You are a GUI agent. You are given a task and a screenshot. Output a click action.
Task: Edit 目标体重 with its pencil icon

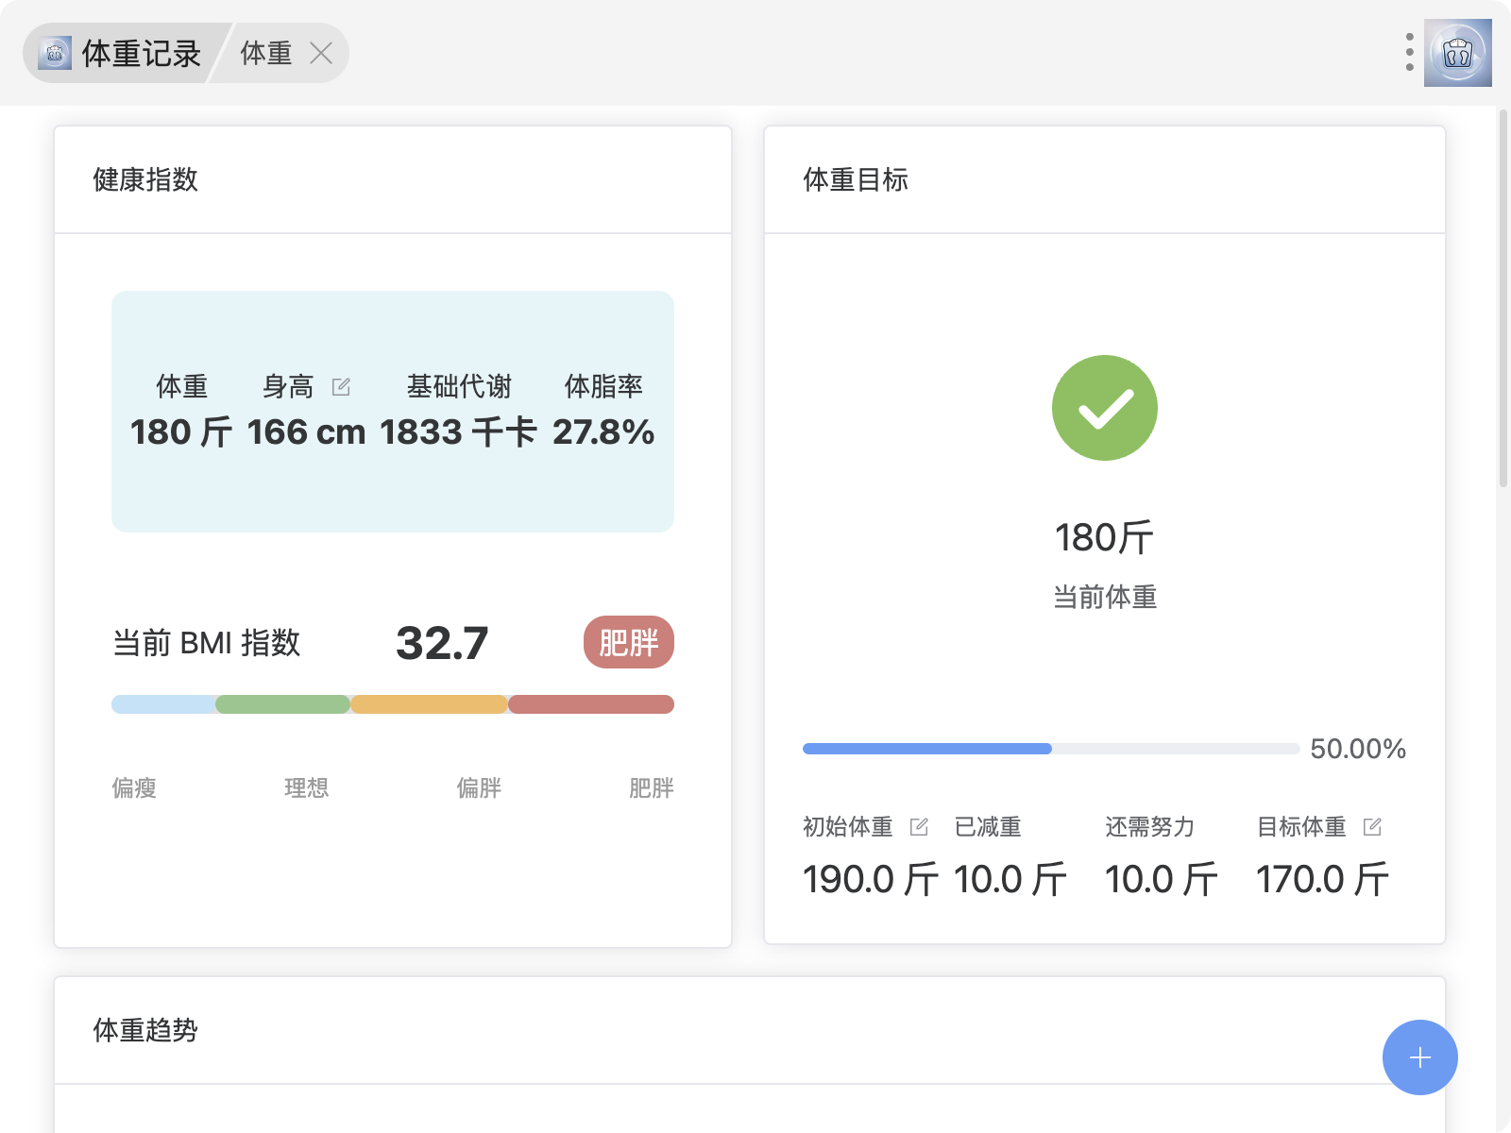(1372, 827)
